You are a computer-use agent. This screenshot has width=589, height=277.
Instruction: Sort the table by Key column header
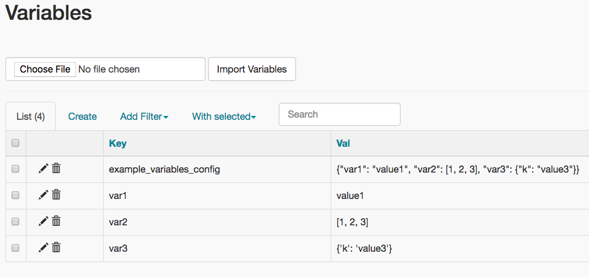(x=118, y=143)
